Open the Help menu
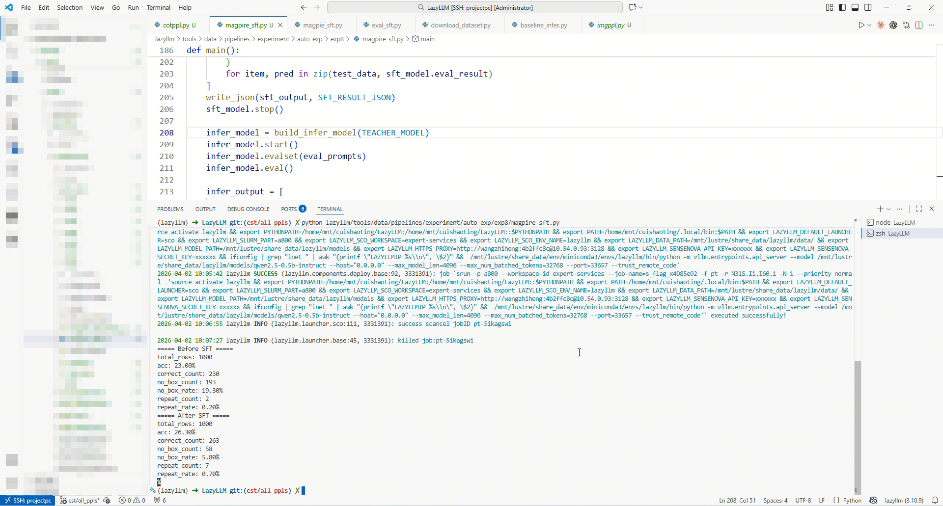 tap(185, 7)
